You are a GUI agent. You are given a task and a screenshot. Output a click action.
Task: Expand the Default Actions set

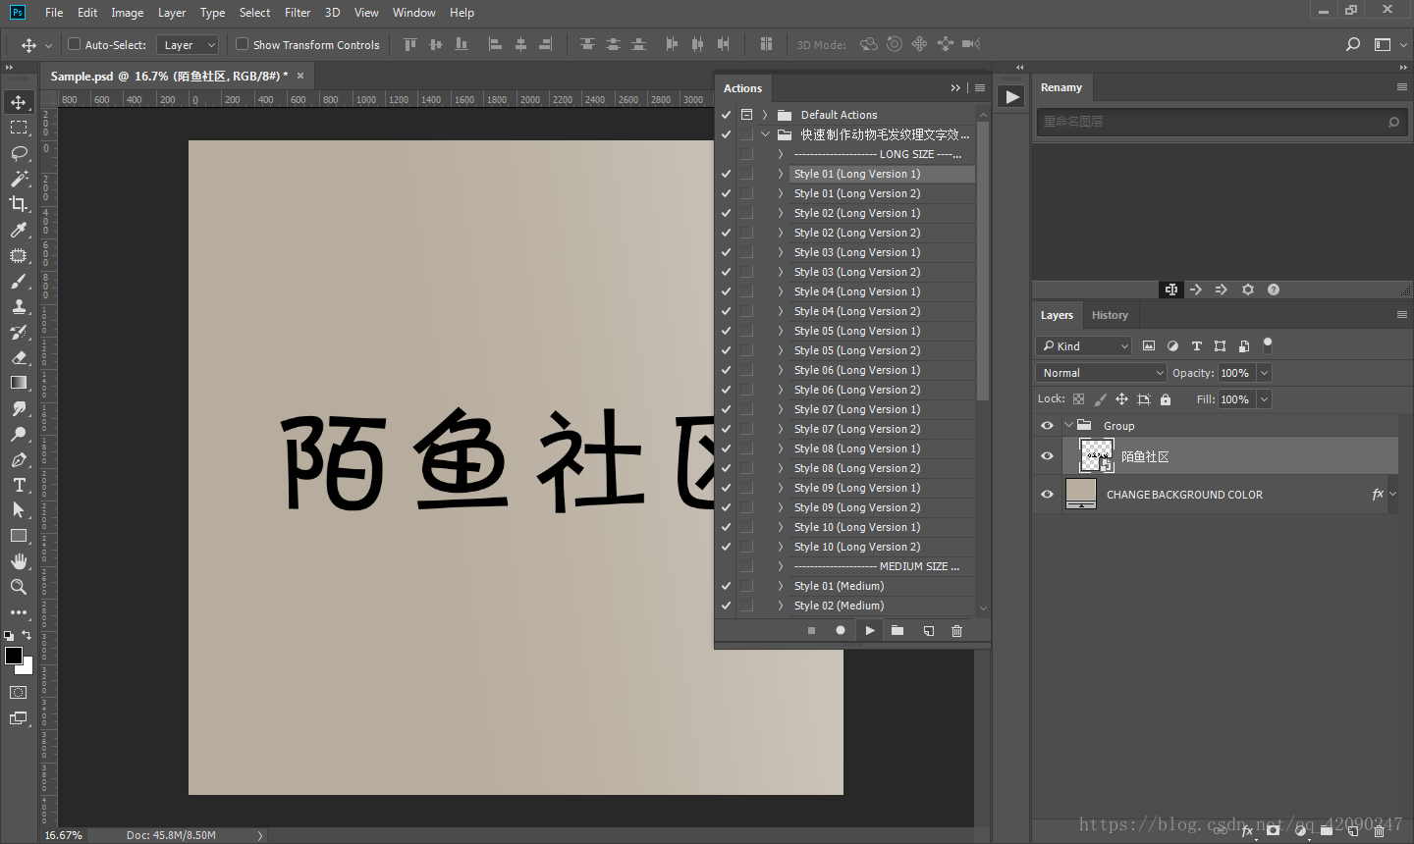pos(765,115)
